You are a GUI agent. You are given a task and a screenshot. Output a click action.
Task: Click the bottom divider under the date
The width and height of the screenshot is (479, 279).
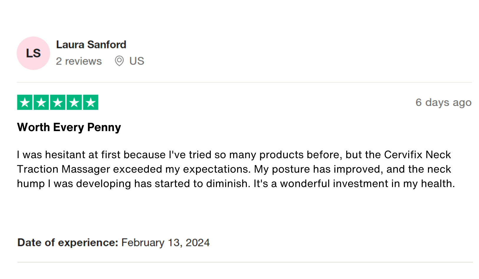coord(245,262)
